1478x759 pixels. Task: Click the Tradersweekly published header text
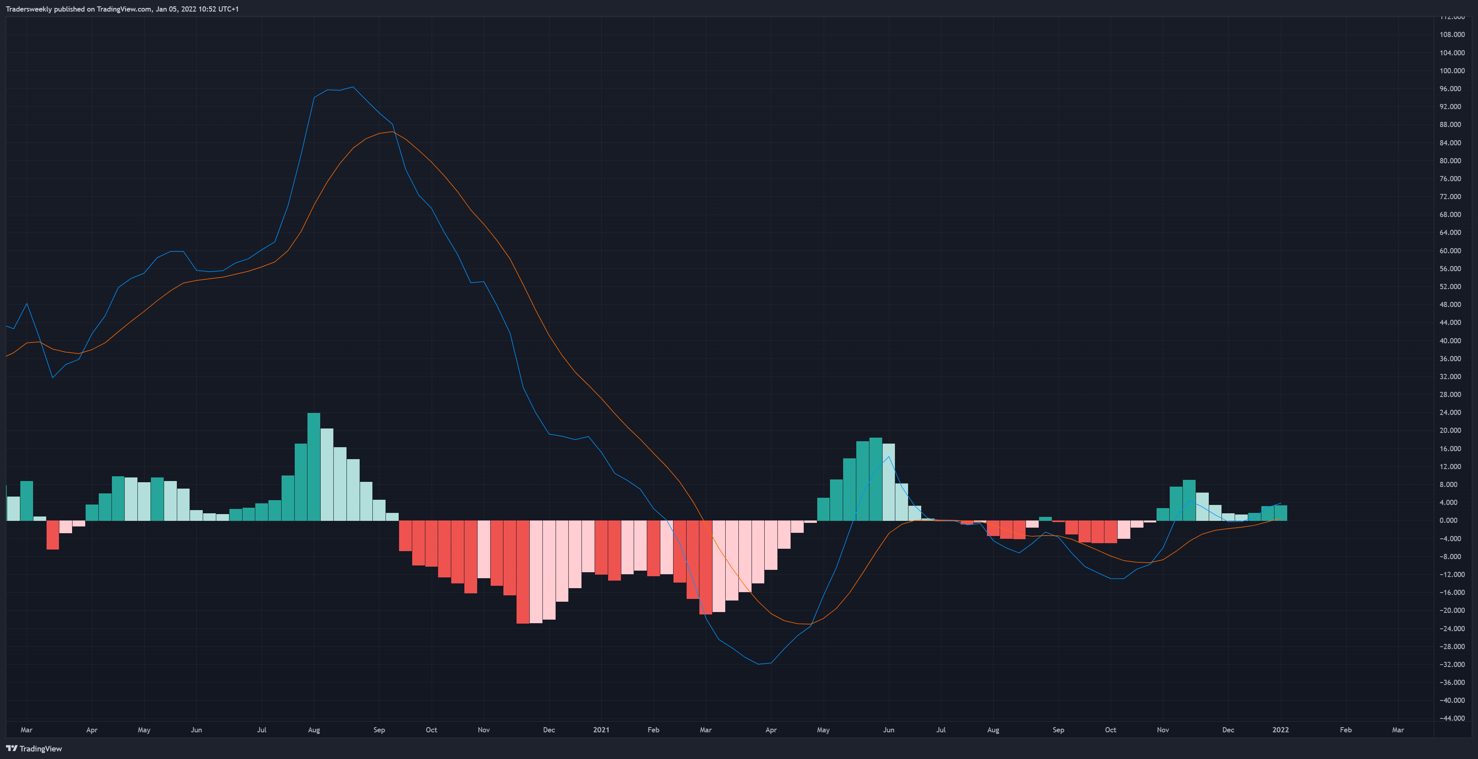122,9
